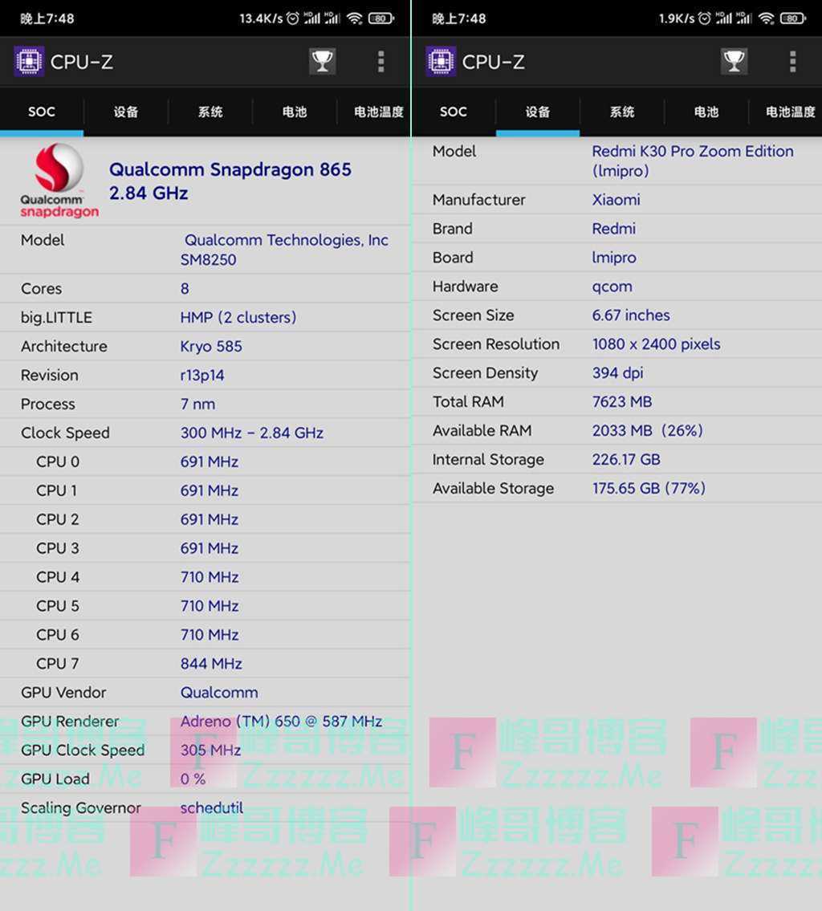The image size is (822, 911).
Task: Open the 电池温度 tab on left screen
Action: (378, 112)
